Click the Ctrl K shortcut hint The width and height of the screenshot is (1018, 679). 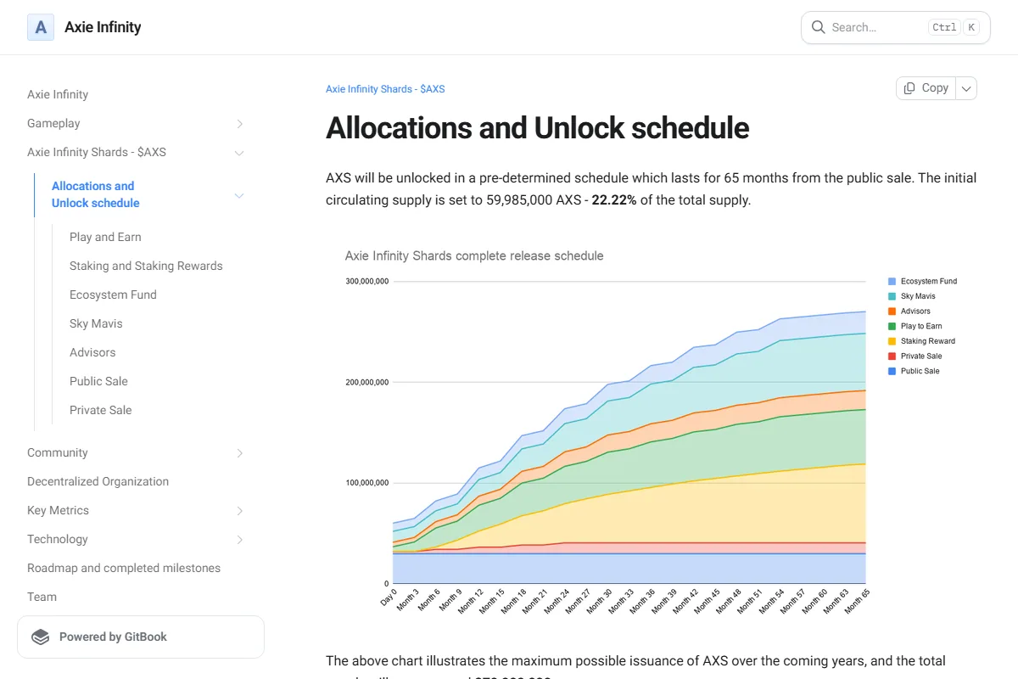pos(954,27)
